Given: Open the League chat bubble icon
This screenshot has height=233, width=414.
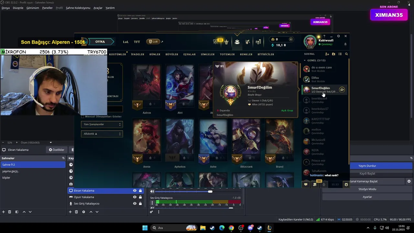Looking at the screenshot, I should [x=306, y=184].
